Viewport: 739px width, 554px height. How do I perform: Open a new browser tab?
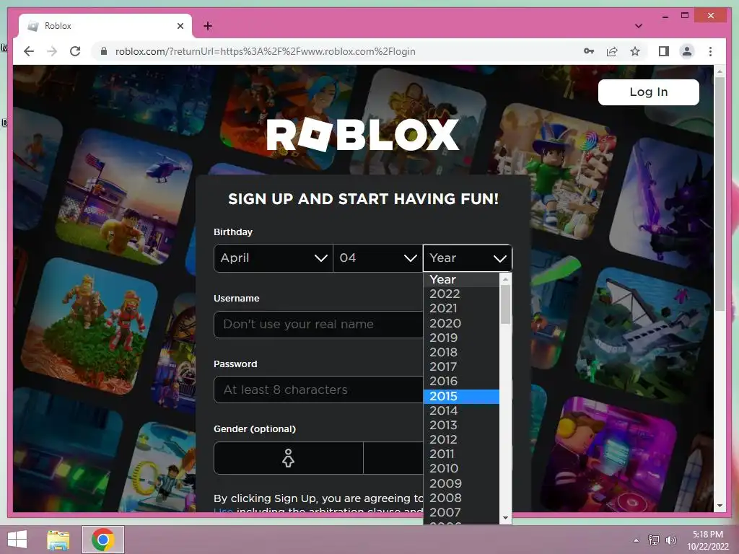(208, 26)
